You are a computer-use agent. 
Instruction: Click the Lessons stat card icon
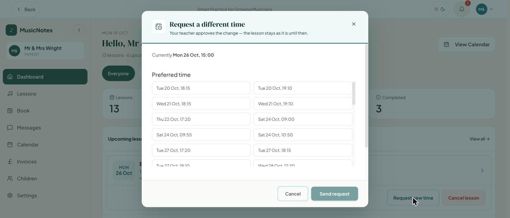[x=112, y=97]
